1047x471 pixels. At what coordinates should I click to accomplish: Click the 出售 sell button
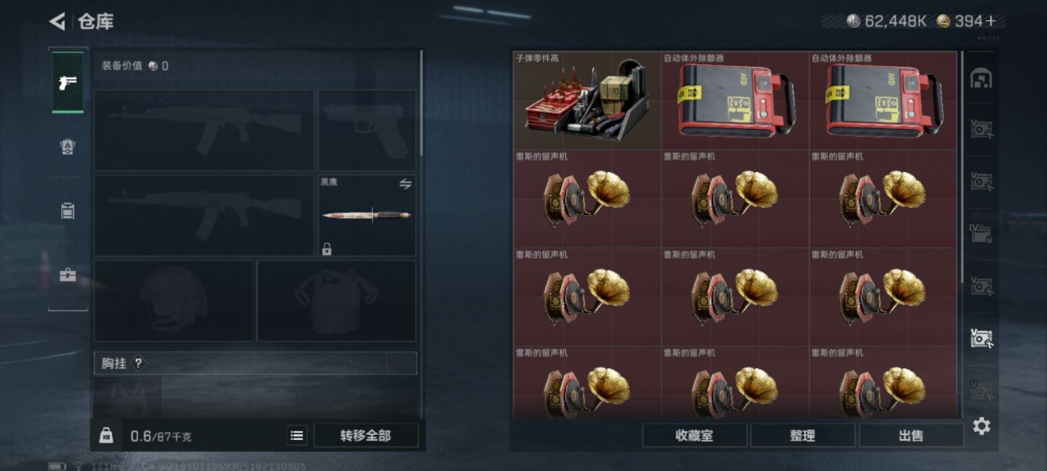(x=911, y=436)
